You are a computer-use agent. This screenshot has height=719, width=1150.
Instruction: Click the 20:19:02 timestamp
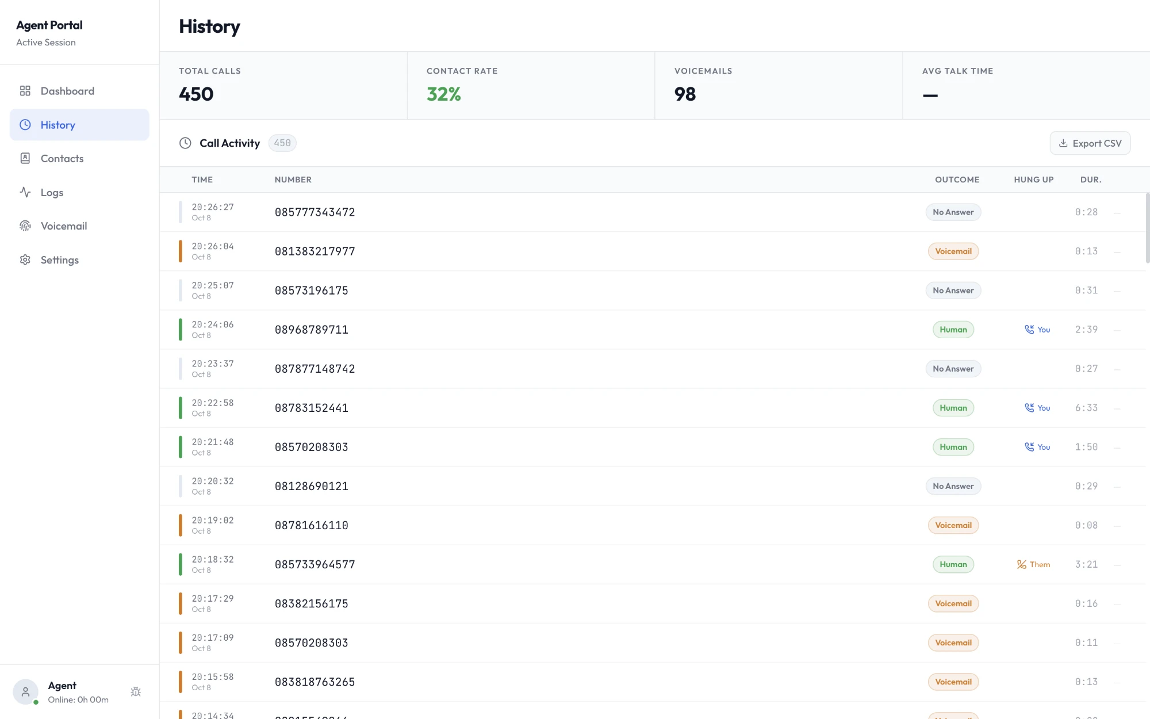(213, 520)
